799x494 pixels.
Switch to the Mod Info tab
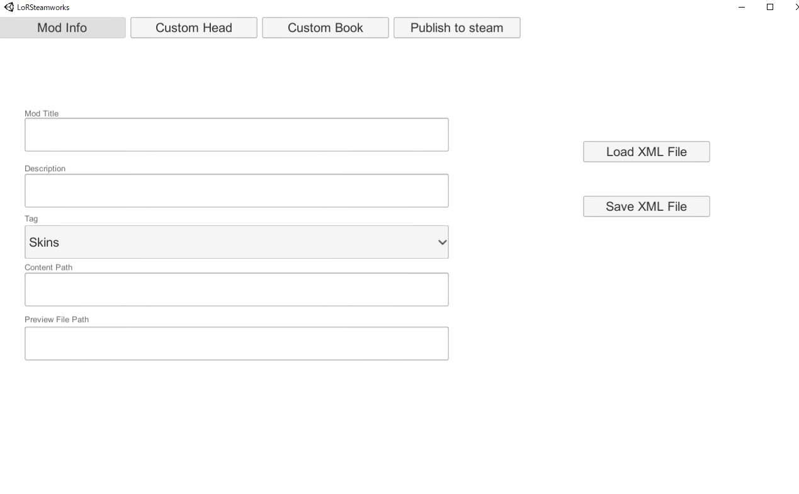click(x=62, y=28)
